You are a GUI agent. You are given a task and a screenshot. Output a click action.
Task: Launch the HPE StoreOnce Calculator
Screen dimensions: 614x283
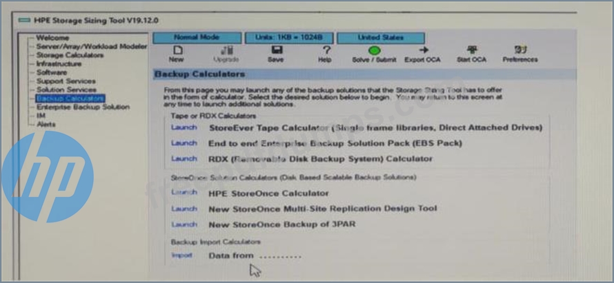pyautogui.click(x=184, y=193)
